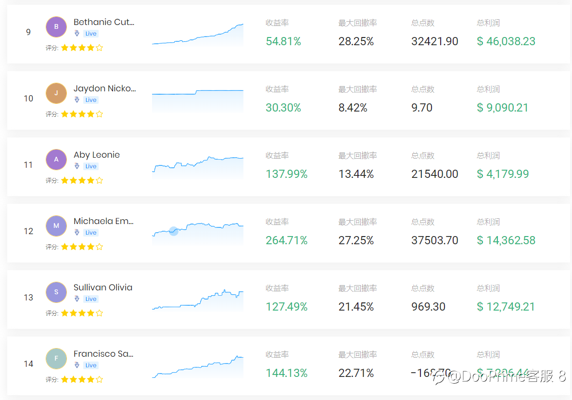Open trader name Francisco Sa... link

[x=103, y=354]
